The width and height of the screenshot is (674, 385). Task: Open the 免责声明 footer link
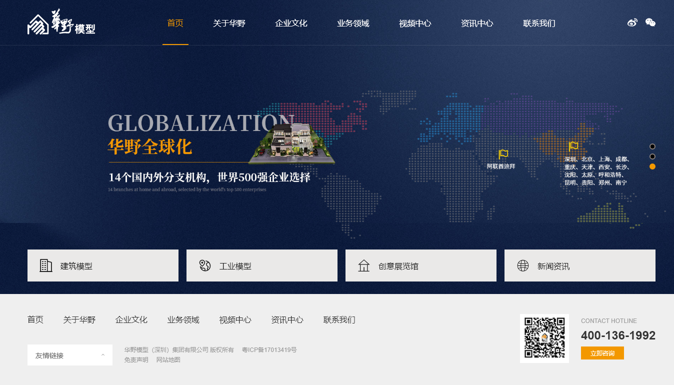point(136,360)
